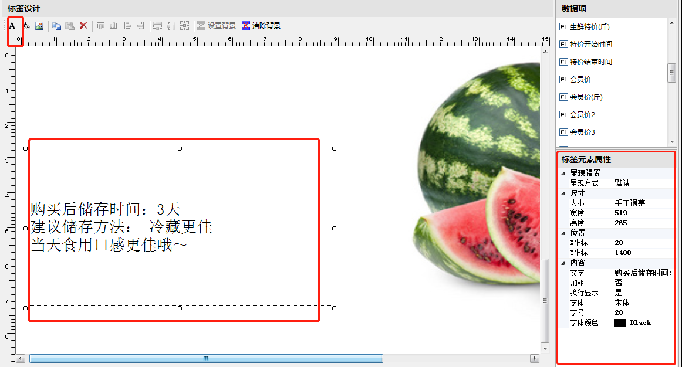This screenshot has height=367, width=682.
Task: Click the canvas vertical scrollbar down arrow
Action: (x=545, y=348)
